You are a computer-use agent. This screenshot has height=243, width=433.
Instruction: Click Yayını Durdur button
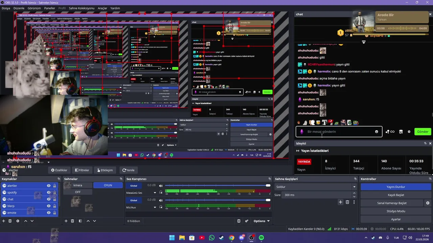click(x=396, y=187)
